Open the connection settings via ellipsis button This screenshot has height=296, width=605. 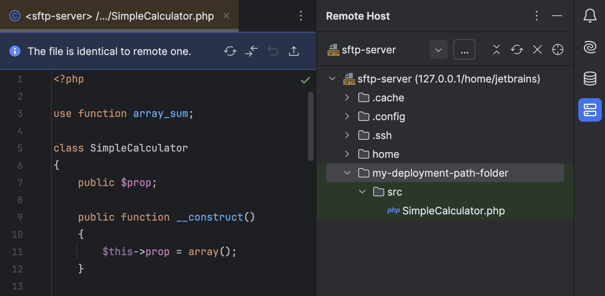tap(464, 49)
